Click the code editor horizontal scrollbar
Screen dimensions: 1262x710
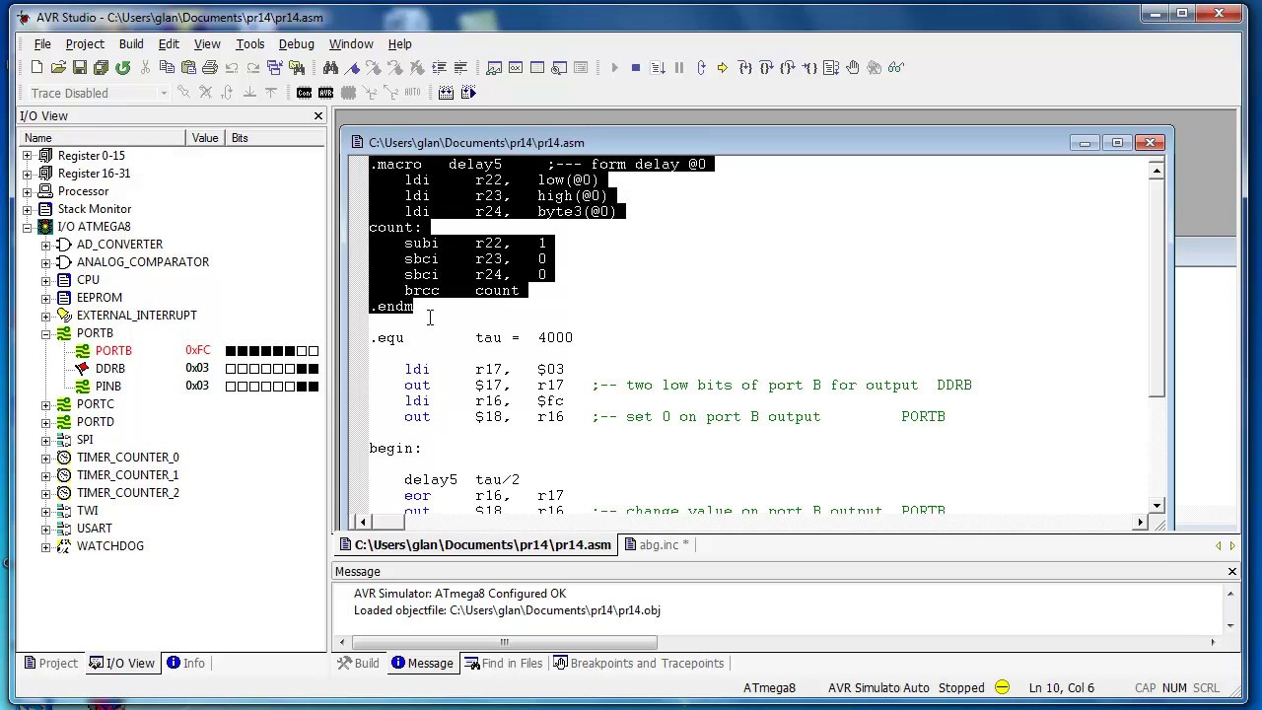click(752, 522)
